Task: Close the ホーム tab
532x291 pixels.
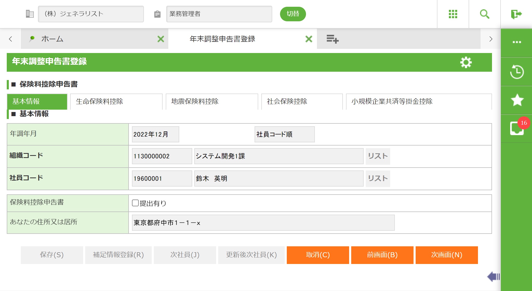Action: tap(161, 39)
